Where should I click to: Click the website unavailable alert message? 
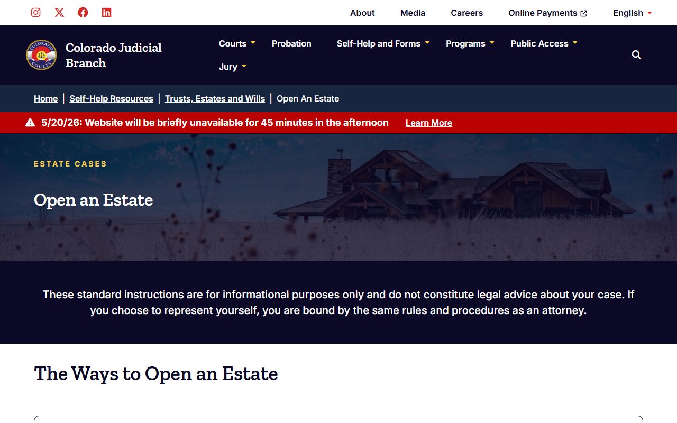tap(215, 123)
